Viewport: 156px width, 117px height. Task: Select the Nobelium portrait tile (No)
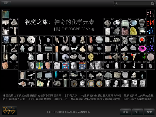[x=134, y=83]
